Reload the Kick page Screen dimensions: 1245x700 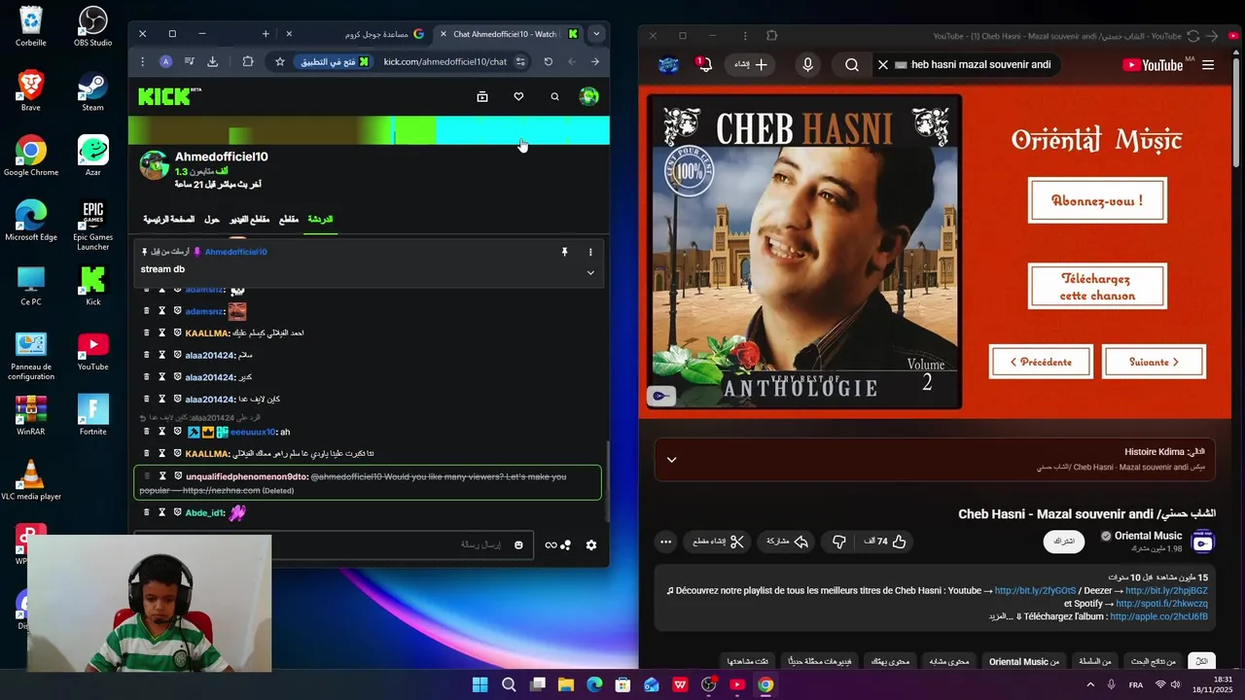pos(549,61)
